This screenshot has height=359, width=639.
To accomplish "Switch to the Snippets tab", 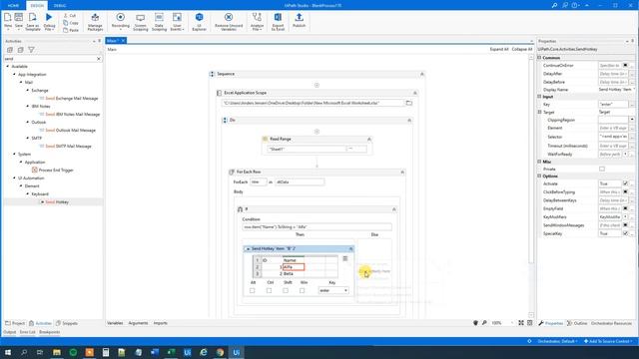I will (x=67, y=323).
